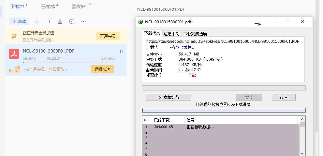Open the three-dot more options menu
This screenshot has height=156, width=323.
tap(83, 21)
